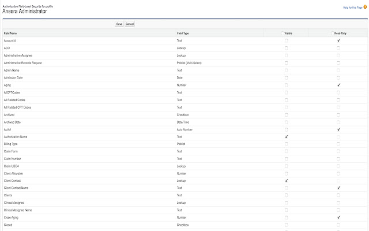
Task: Select the Claim UB04 field label
Action: click(x=11, y=166)
